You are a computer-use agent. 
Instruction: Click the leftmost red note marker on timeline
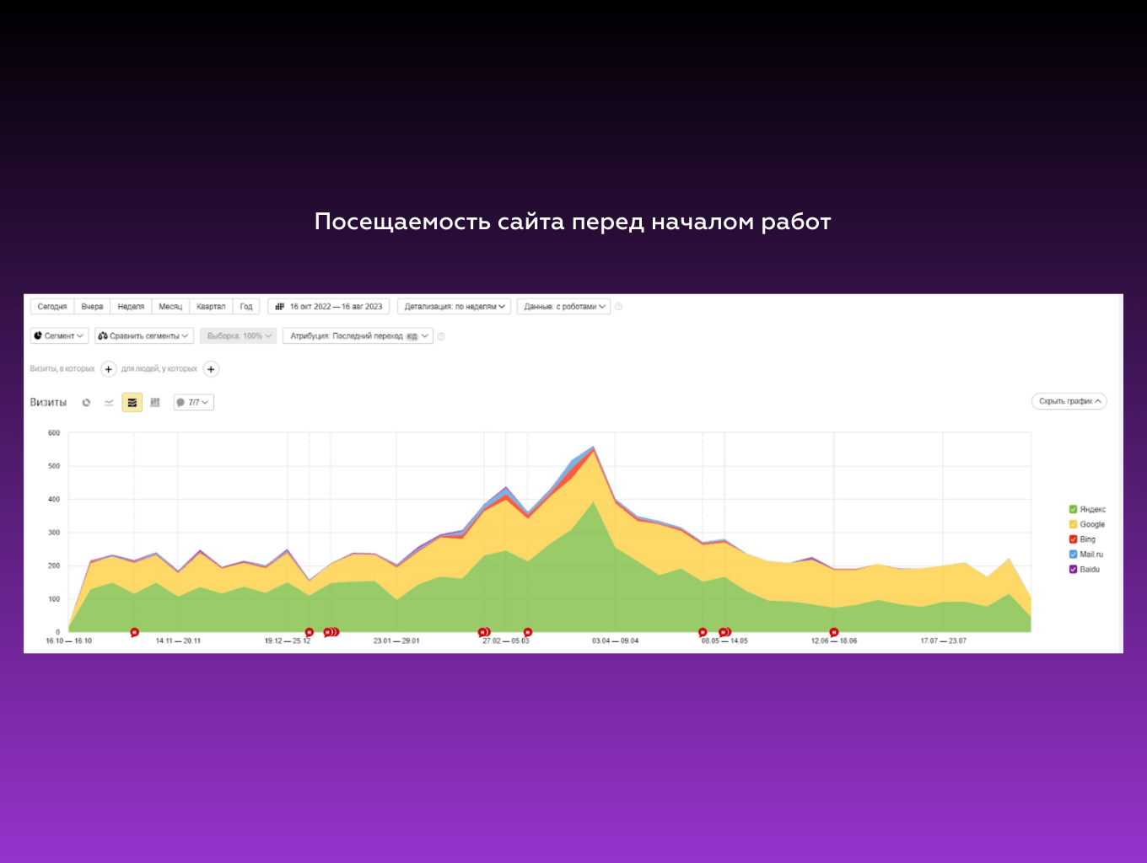[x=134, y=632]
